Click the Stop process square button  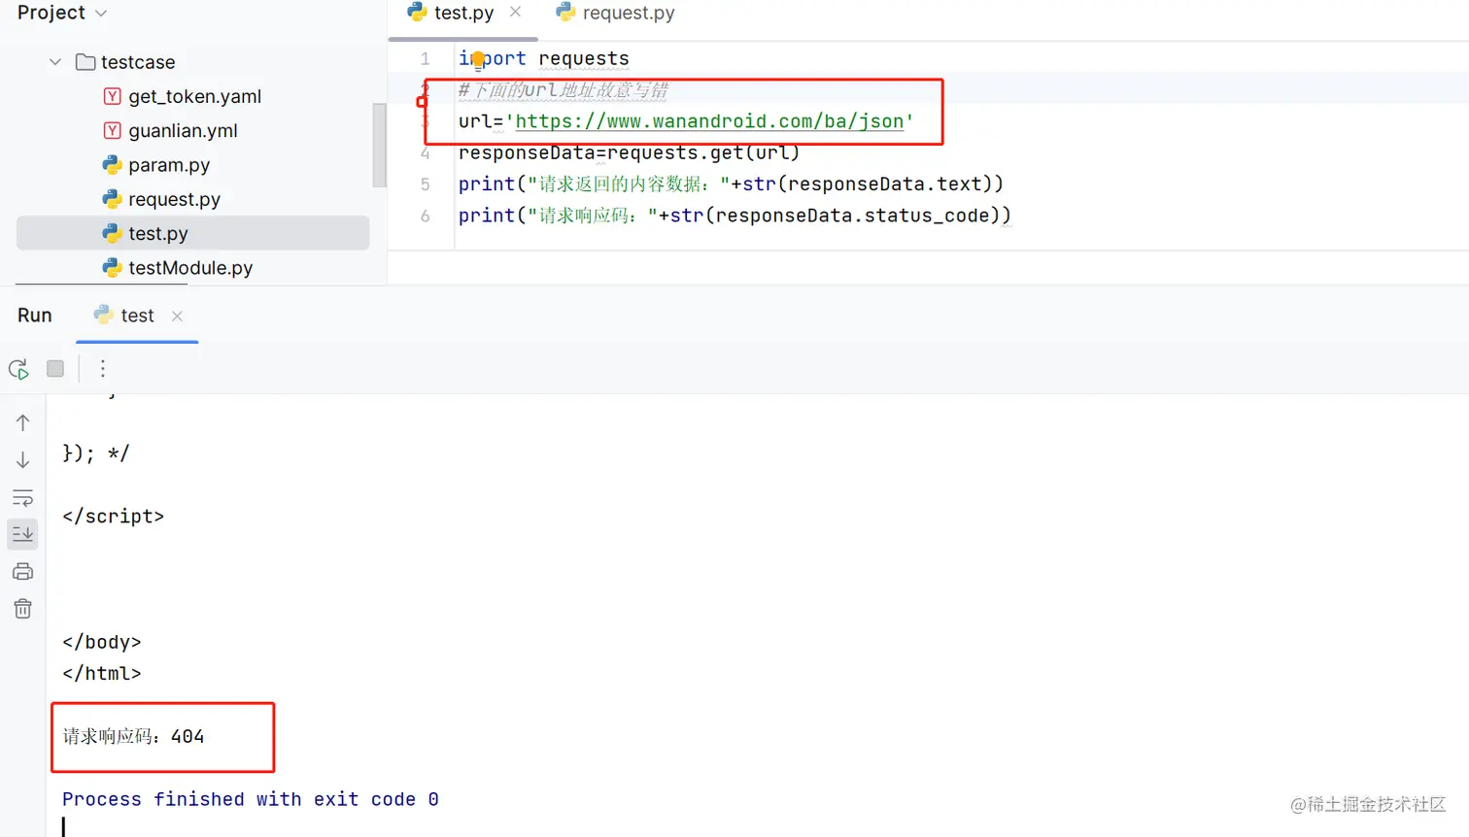coord(55,369)
